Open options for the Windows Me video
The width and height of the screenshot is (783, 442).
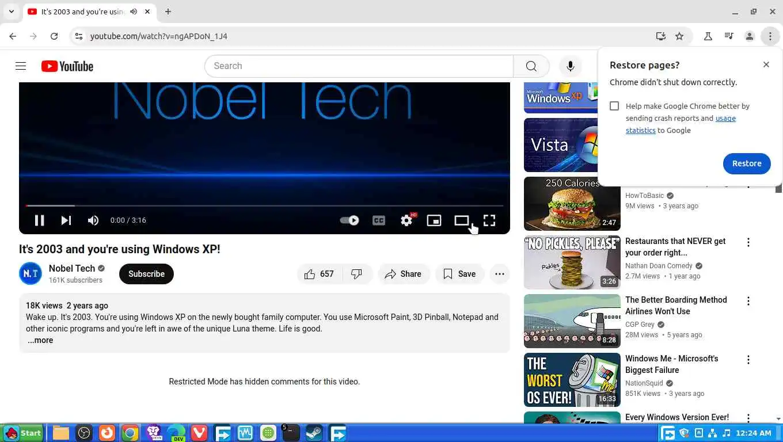click(x=748, y=360)
